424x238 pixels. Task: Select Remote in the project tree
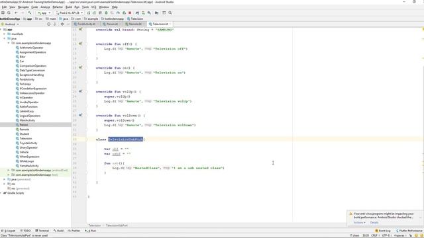[25, 130]
